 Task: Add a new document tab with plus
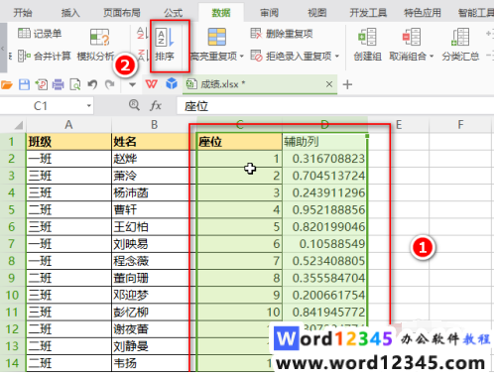(347, 84)
